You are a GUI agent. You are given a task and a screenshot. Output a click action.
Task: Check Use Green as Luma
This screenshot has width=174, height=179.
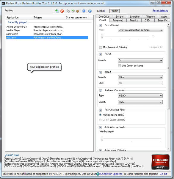pyautogui.click(x=119, y=66)
